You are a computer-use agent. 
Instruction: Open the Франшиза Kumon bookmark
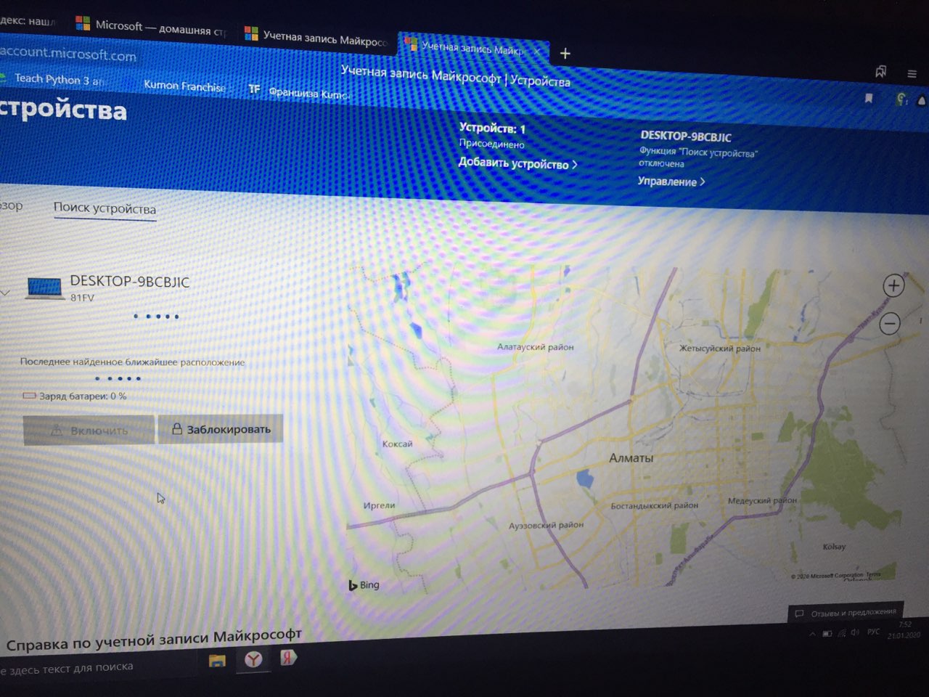click(x=299, y=91)
